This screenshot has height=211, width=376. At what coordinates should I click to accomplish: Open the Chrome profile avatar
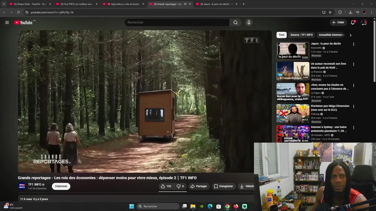pyautogui.click(x=365, y=12)
